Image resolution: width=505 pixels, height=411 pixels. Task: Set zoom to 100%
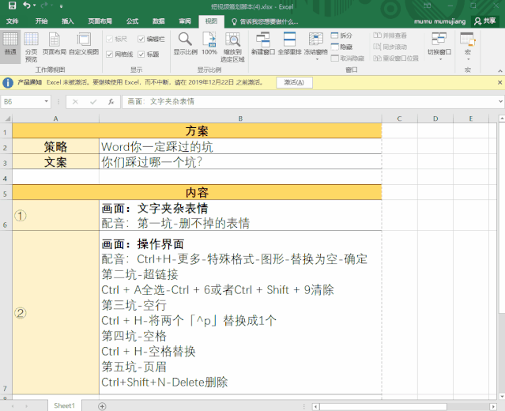point(209,44)
